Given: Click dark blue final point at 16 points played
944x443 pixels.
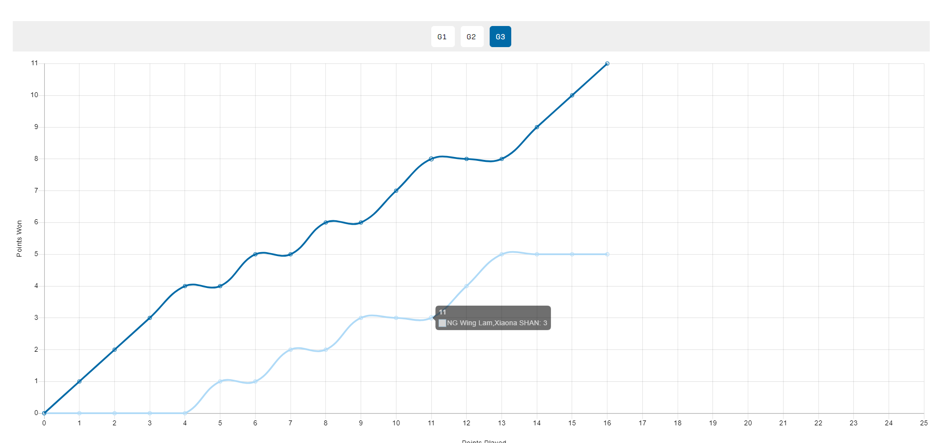Looking at the screenshot, I should (x=607, y=64).
